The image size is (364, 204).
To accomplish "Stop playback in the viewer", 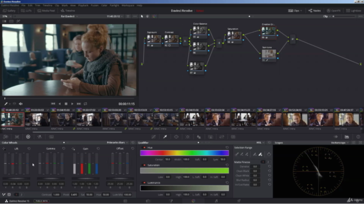I will click(x=66, y=104).
